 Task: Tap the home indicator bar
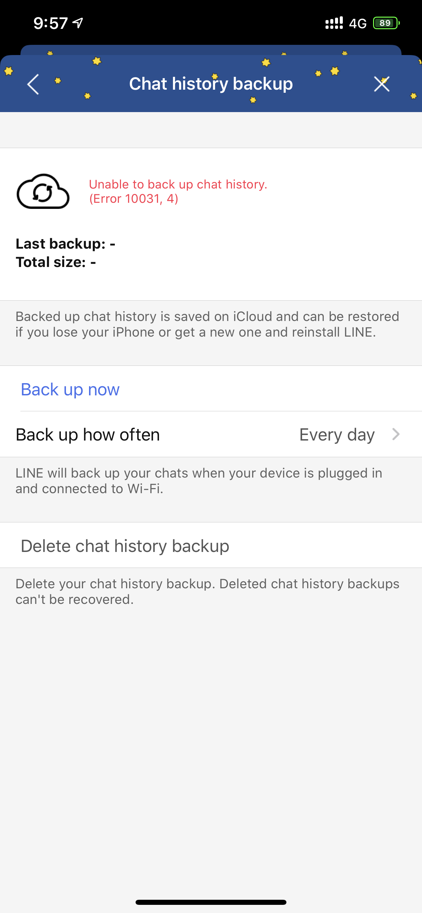(211, 902)
